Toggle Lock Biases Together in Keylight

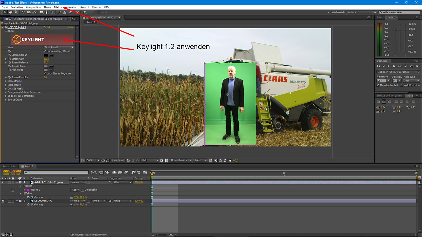tap(45, 73)
